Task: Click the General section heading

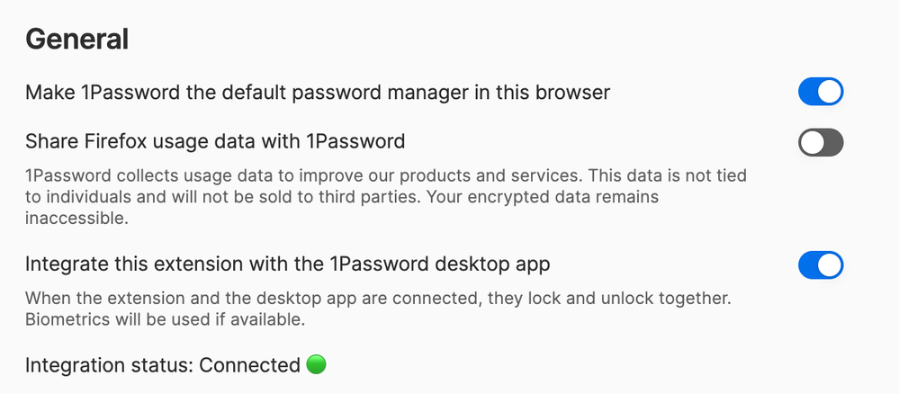Action: [76, 39]
